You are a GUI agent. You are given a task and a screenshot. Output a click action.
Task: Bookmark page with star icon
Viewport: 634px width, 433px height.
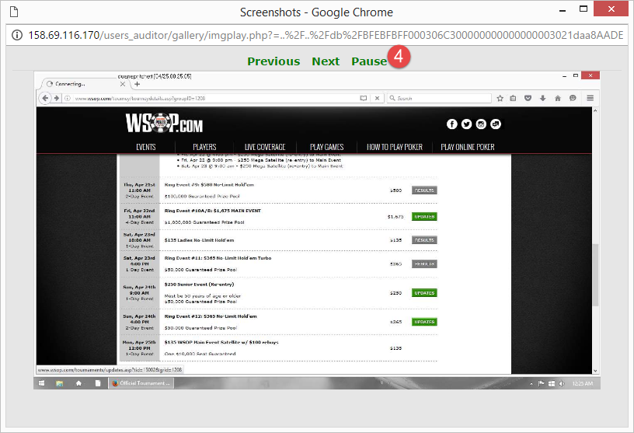500,98
